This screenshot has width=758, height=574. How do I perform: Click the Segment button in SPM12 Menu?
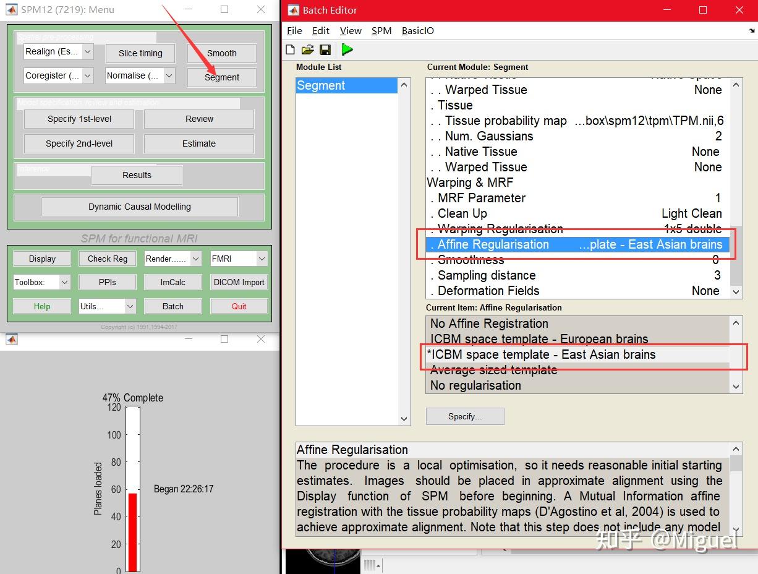click(222, 77)
